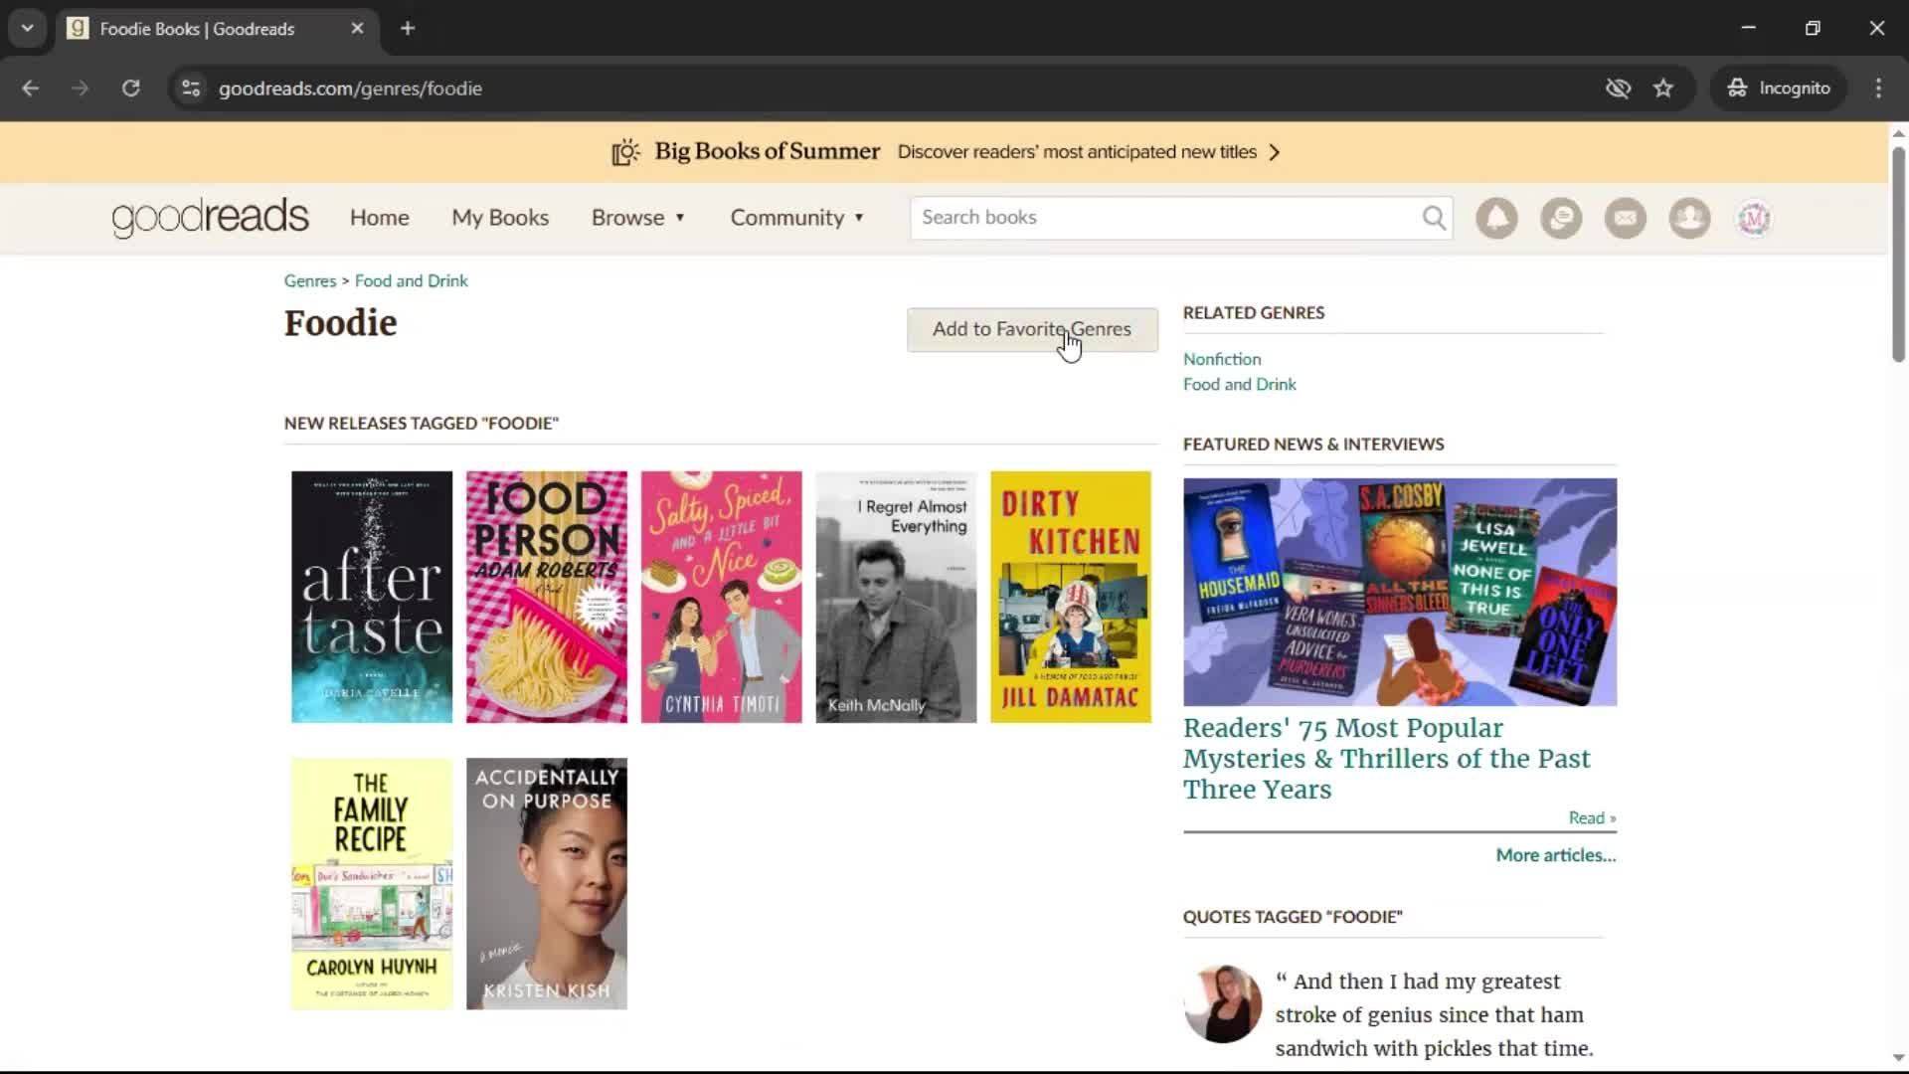Screen dimensions: 1909x1074
Task: Open Salty, Spiced, and a Little Bit Nice cover
Action: click(722, 597)
